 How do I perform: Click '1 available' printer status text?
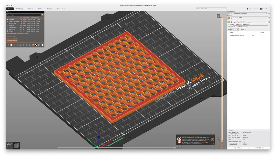tap(231, 24)
